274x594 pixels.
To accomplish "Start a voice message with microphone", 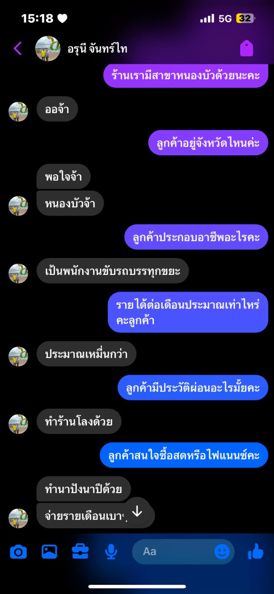I will (111, 552).
